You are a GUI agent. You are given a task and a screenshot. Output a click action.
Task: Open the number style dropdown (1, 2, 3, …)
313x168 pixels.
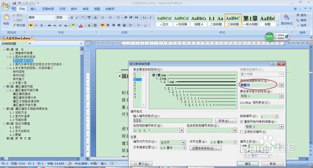click(x=182, y=131)
